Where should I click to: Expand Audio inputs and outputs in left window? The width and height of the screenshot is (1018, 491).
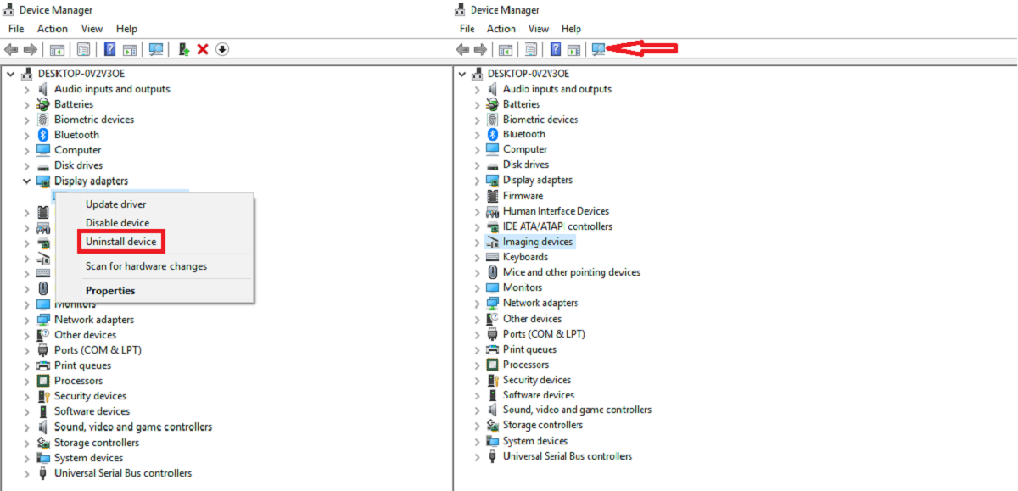coord(26,89)
